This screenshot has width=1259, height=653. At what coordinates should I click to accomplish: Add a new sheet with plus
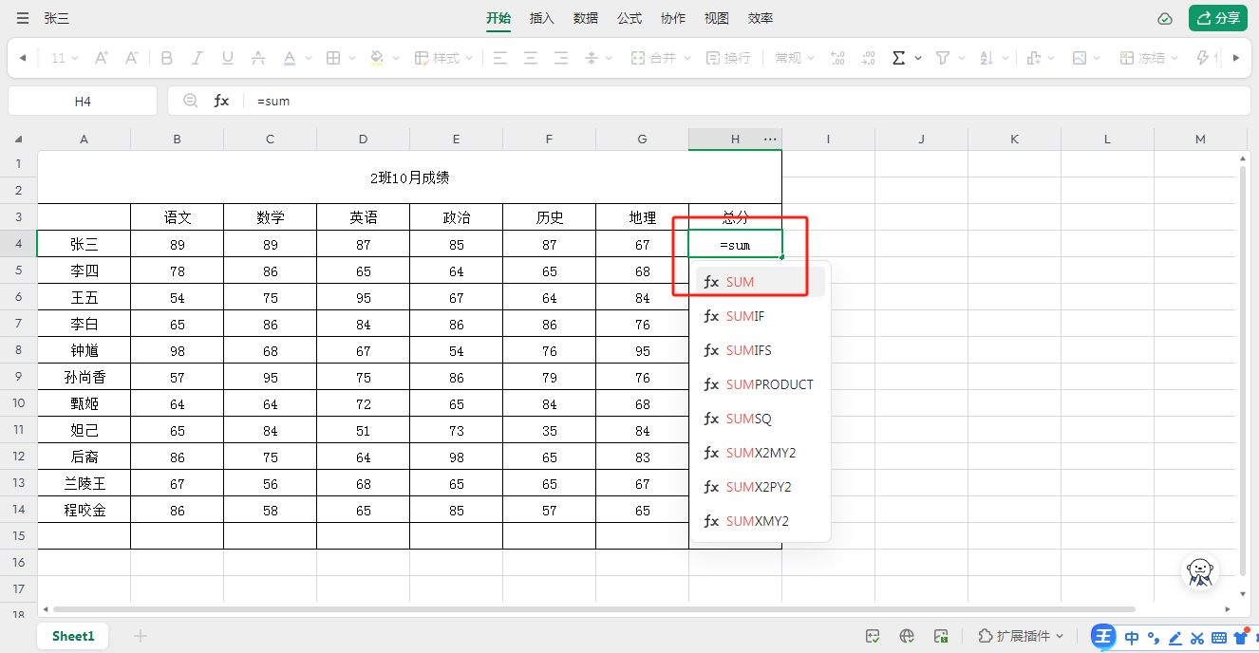coord(141,636)
